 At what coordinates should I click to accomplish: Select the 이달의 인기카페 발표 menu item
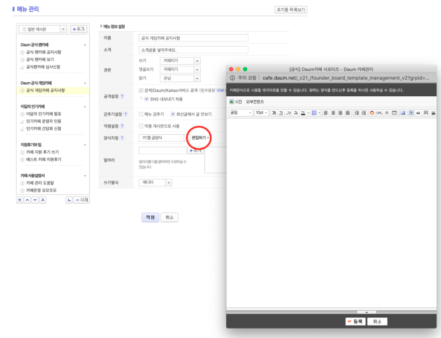point(44,114)
